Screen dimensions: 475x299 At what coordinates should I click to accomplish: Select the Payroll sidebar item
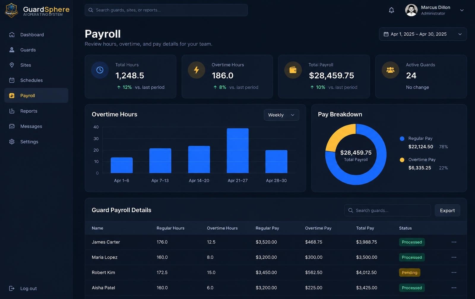36,96
